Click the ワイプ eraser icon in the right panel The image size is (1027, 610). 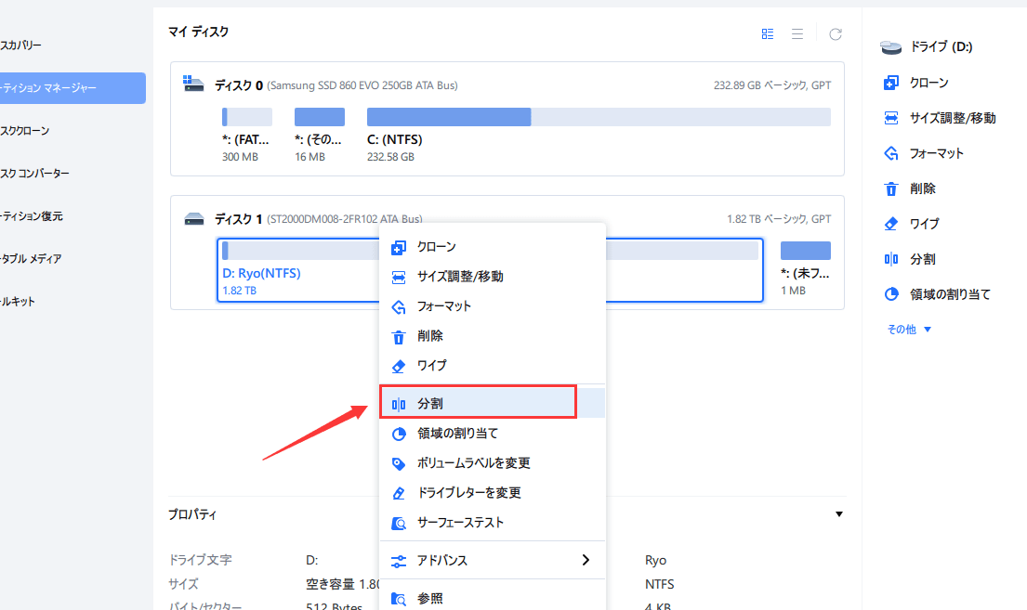click(x=891, y=225)
